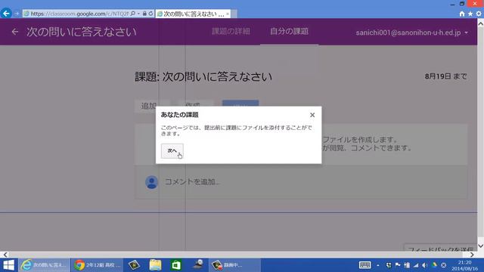Viewport: 484px width, 272px height.
Task: Click the 8月19日 まで due date text
Action: pos(445,76)
